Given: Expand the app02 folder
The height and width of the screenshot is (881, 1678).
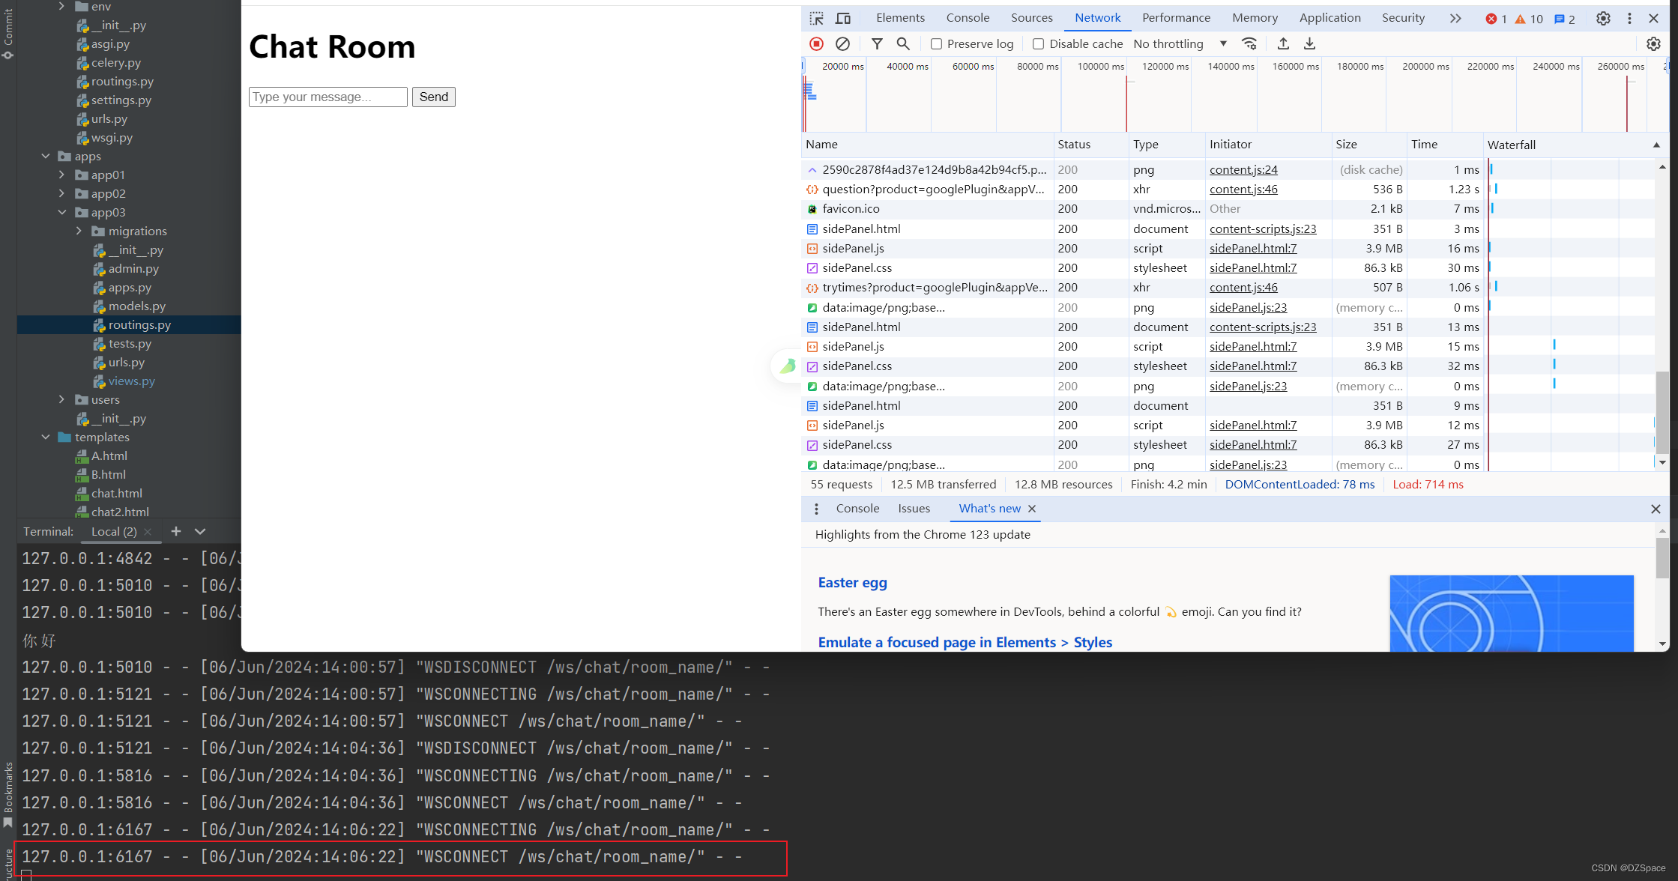Looking at the screenshot, I should tap(63, 193).
